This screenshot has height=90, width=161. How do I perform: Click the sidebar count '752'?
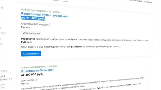(3, 33)
